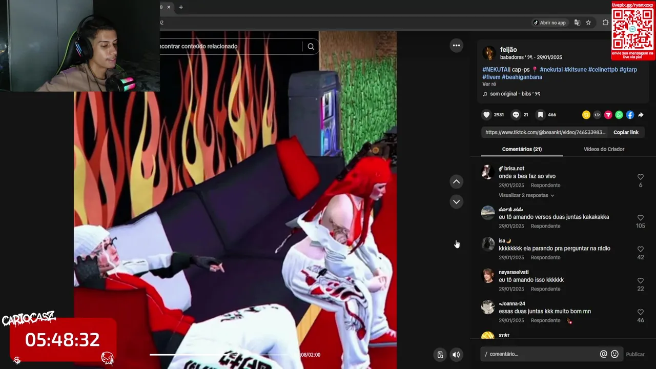Image resolution: width=656 pixels, height=369 pixels.
Task: Open the brisa.not username
Action: click(x=511, y=169)
